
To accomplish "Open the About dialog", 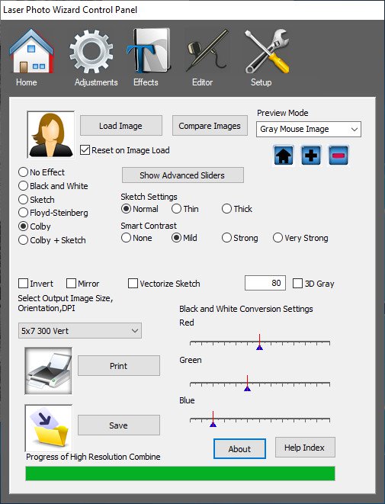I will pos(239,449).
